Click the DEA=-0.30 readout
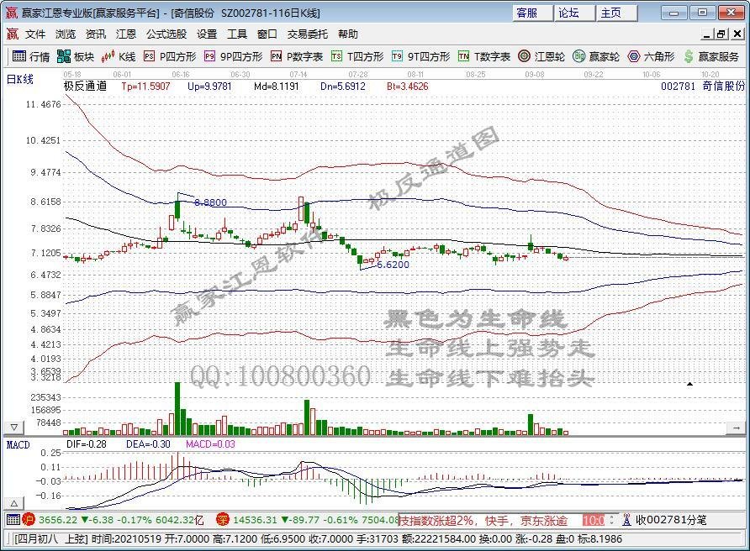Screen dimensions: 750x551 tap(148, 444)
